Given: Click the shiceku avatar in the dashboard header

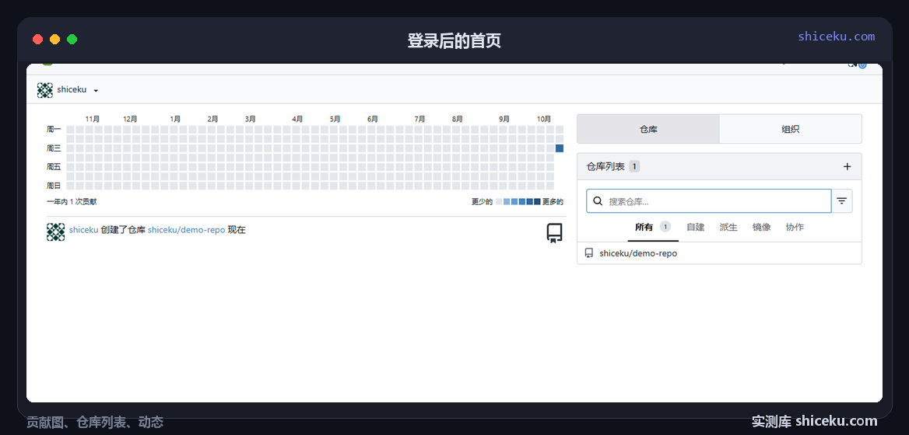Looking at the screenshot, I should [x=44, y=90].
